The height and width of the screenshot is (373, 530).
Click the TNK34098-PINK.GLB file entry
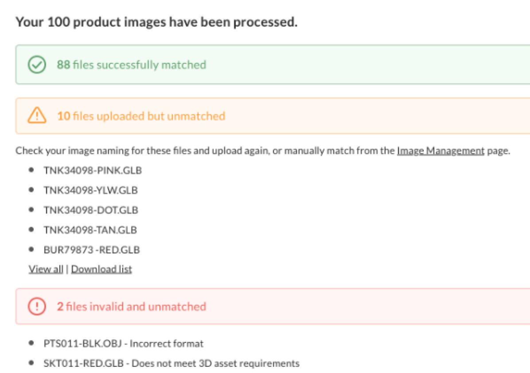point(93,170)
